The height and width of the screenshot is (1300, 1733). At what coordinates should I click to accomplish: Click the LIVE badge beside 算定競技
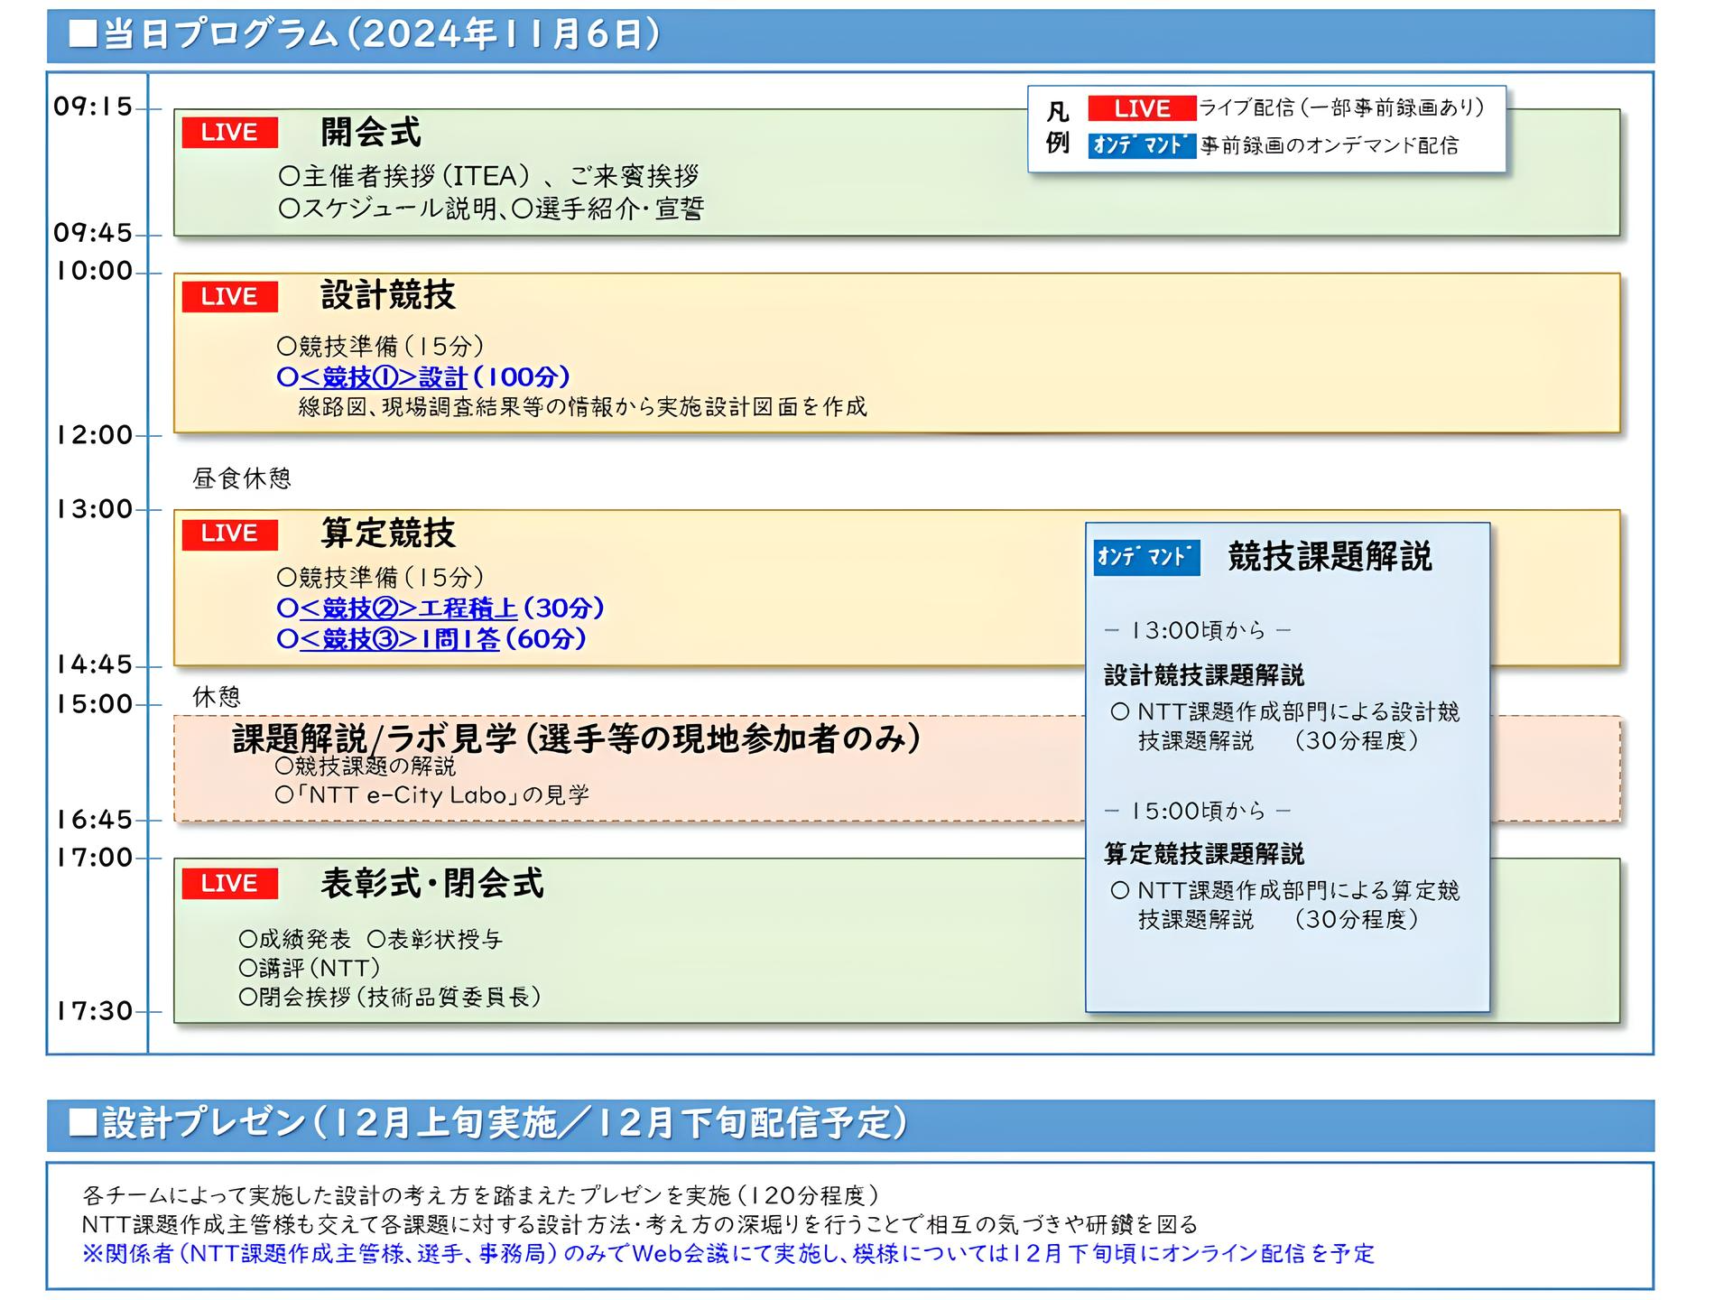(x=229, y=534)
